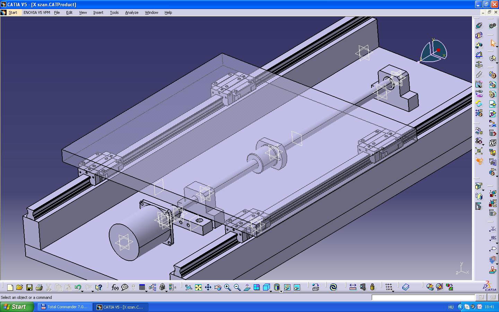
Task: Toggle Fly Mode airplane icon
Action: [189, 287]
